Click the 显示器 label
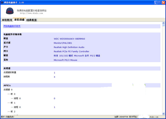166x119 pixels. tap(7, 43)
